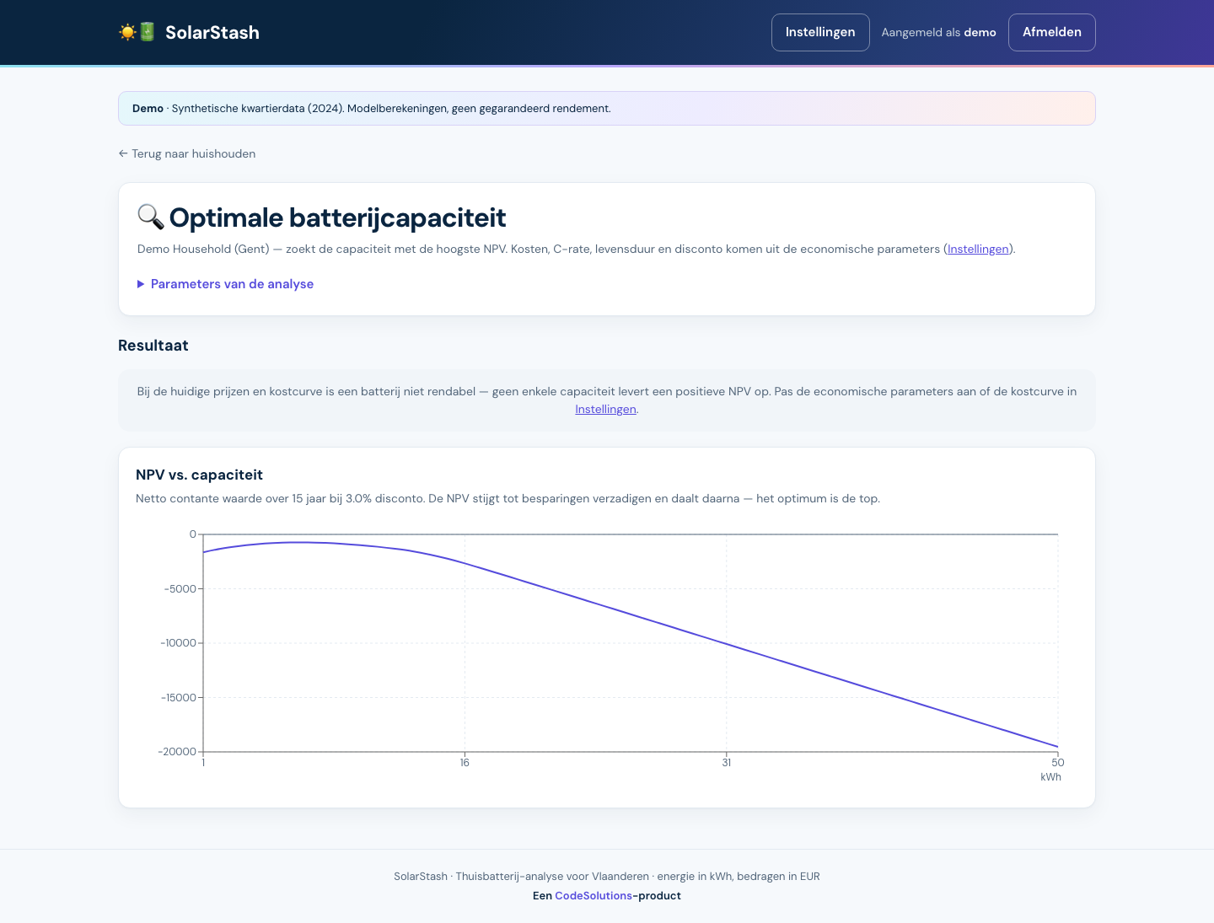The width and height of the screenshot is (1214, 923).
Task: Click the SolarStash sun and battery logo icon
Action: tap(137, 32)
